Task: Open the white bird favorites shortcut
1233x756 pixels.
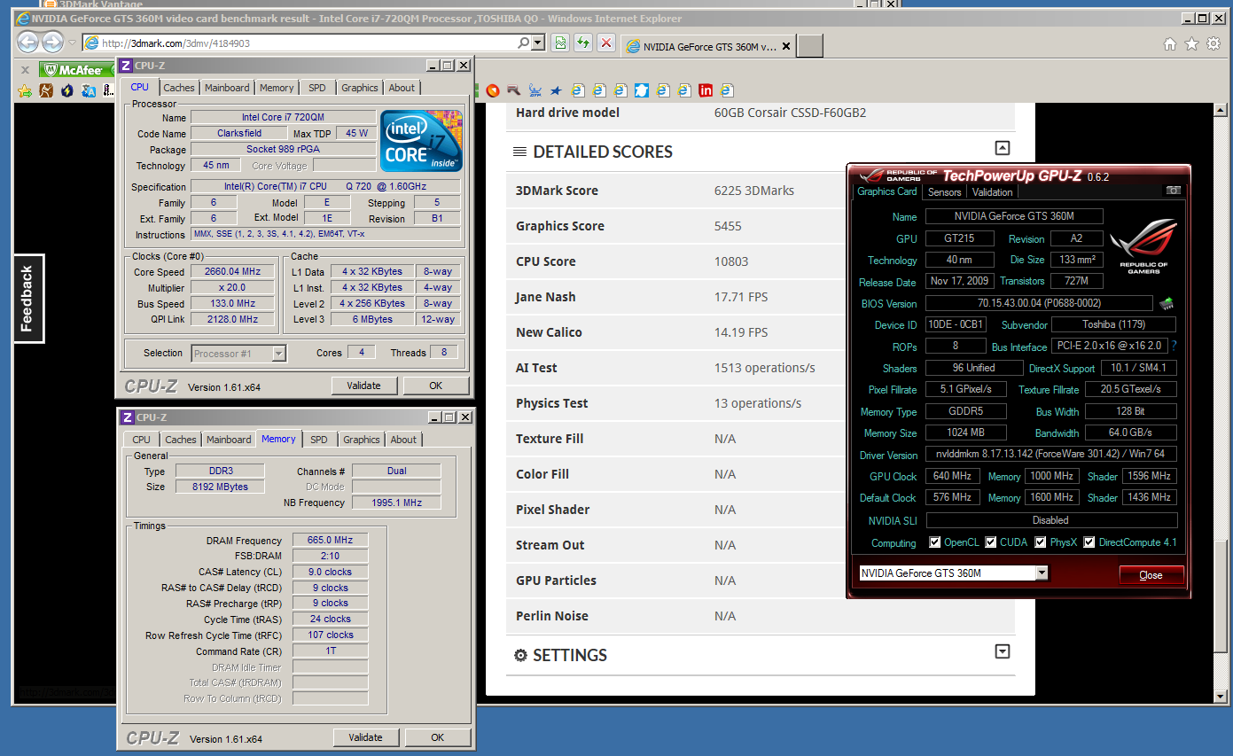Action: point(642,90)
